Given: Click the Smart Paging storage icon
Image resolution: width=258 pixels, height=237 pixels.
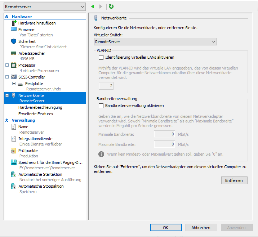Looking at the screenshot, I should (x=14, y=162).
